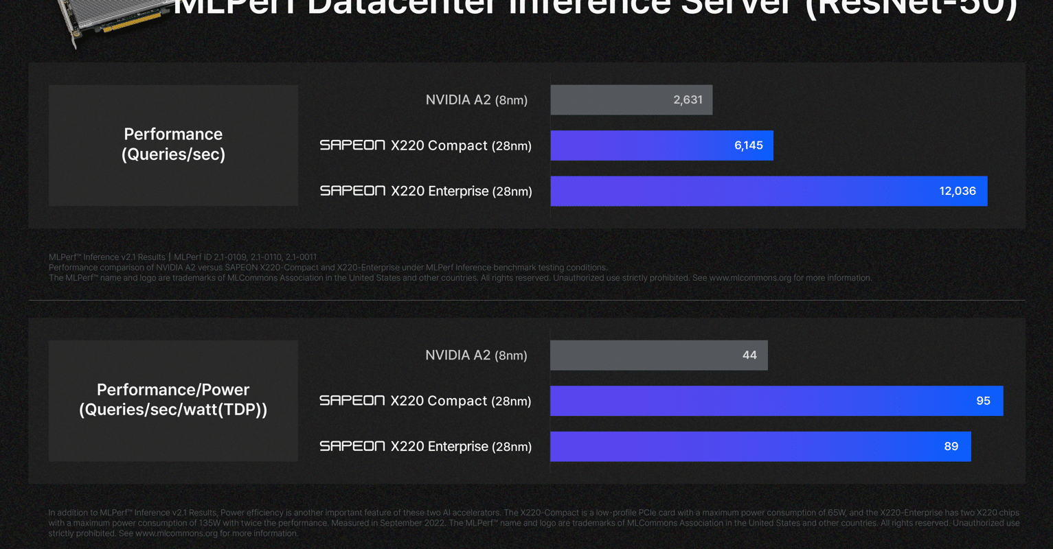Image resolution: width=1053 pixels, height=549 pixels.
Task: Click the X220 Compact bar showing 95
Action: 776,401
